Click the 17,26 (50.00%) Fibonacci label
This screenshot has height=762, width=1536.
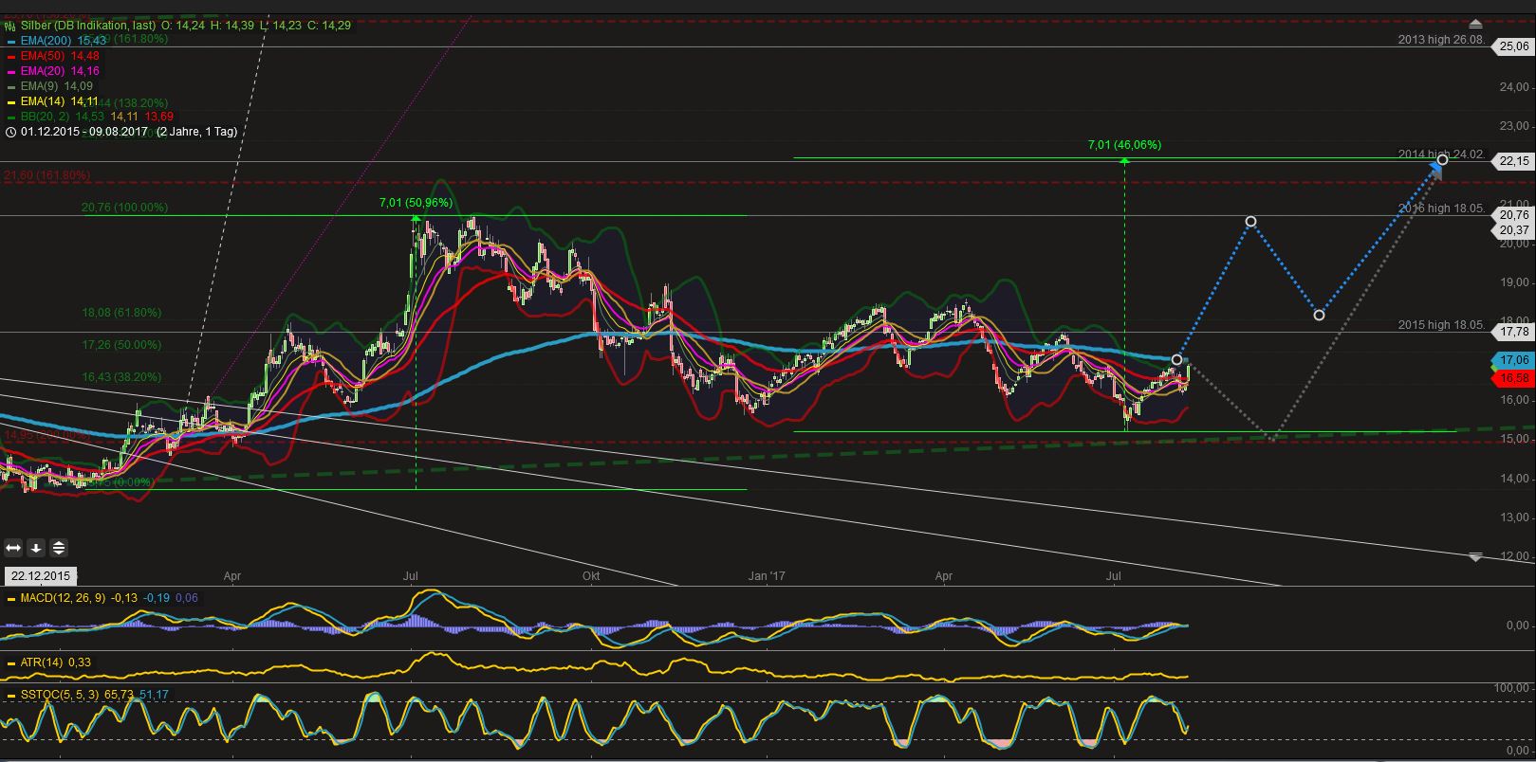pyautogui.click(x=121, y=344)
